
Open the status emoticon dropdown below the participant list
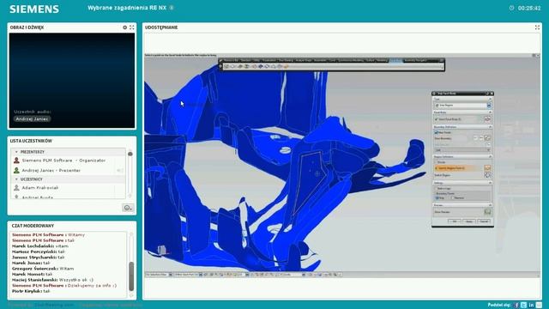[x=128, y=208]
